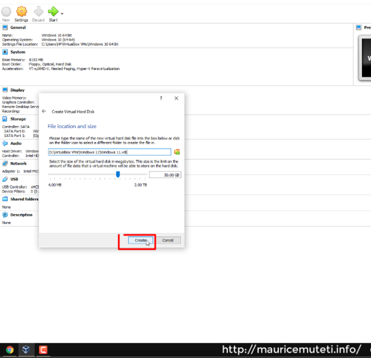
Task: Click the 2.00 TB maximum size label
Action: click(x=140, y=185)
